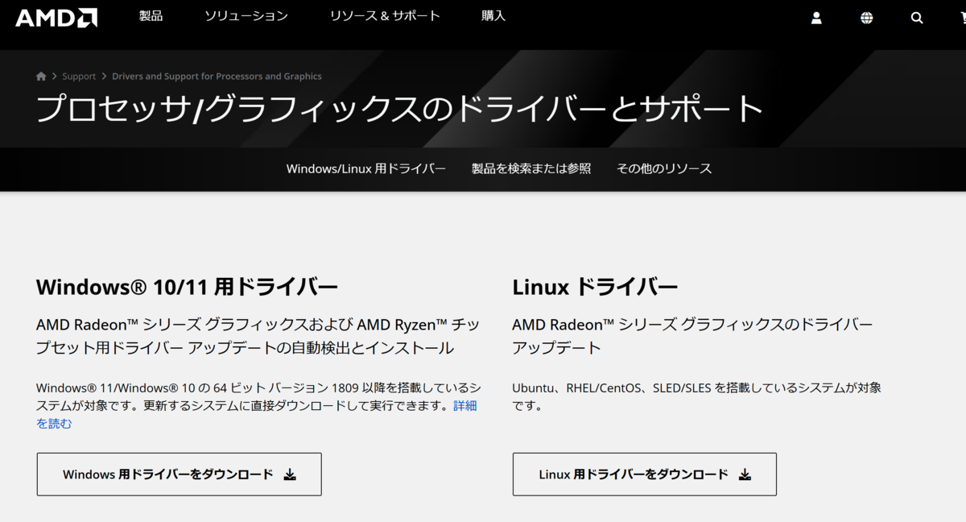Open the リソース & サポート menu
The height and width of the screenshot is (522, 966).
click(385, 16)
